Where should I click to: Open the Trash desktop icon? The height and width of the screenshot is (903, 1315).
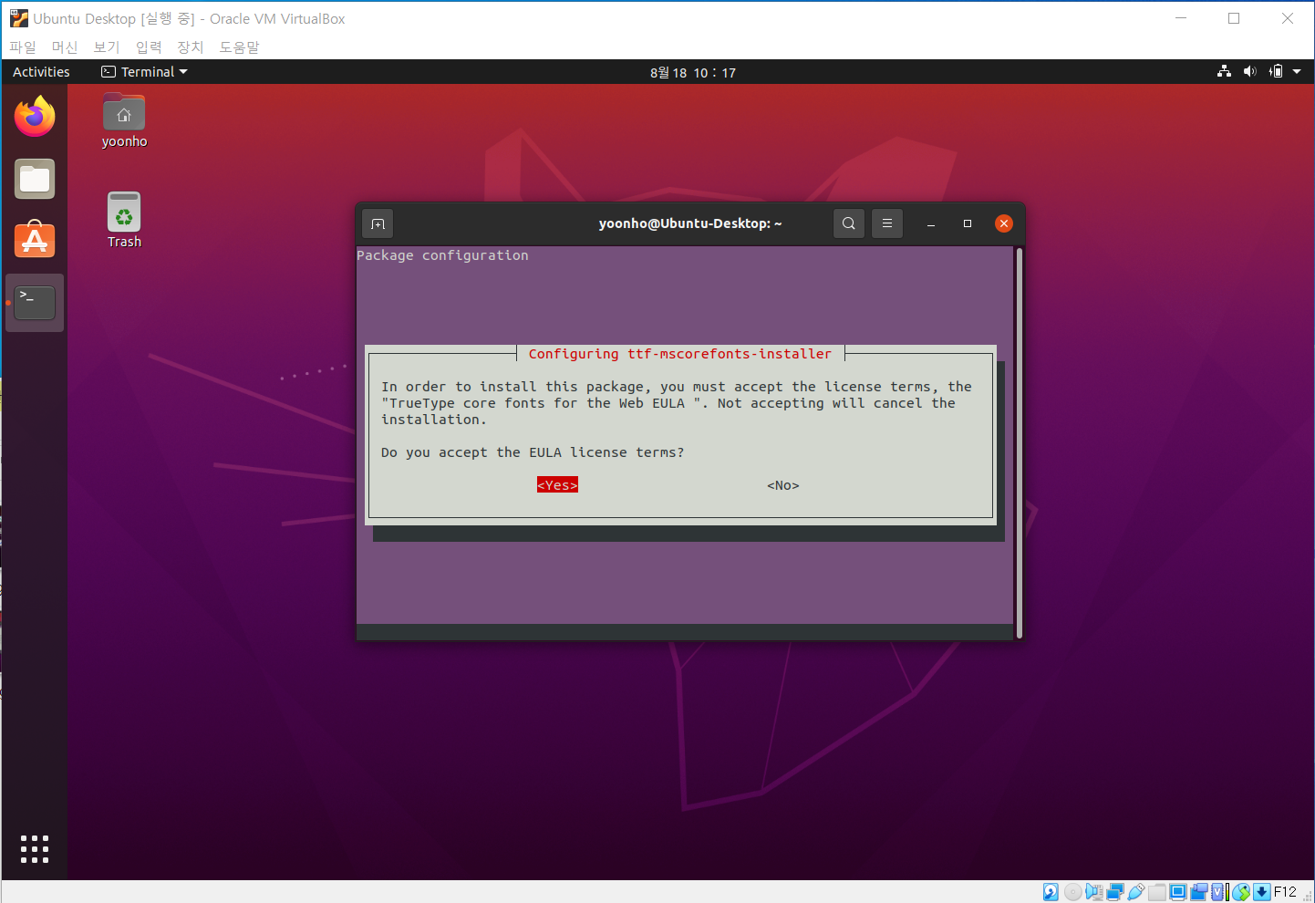(124, 220)
